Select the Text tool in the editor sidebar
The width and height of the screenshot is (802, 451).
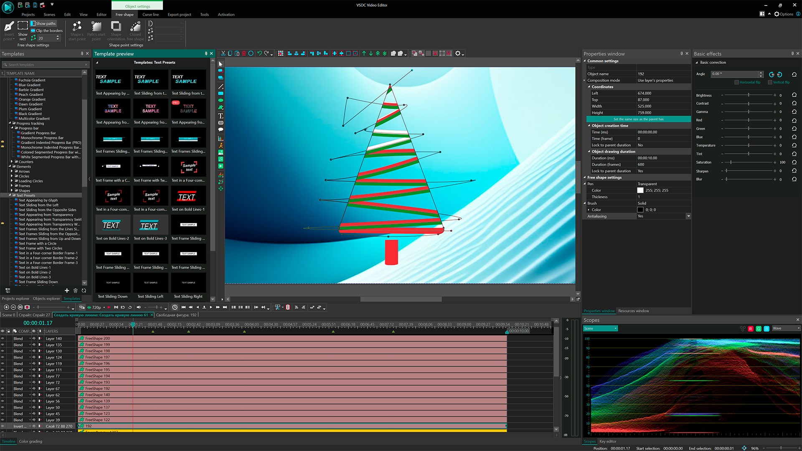(x=221, y=116)
